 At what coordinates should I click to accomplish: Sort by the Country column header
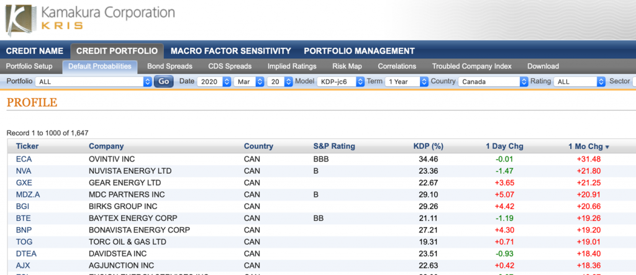[x=259, y=146]
